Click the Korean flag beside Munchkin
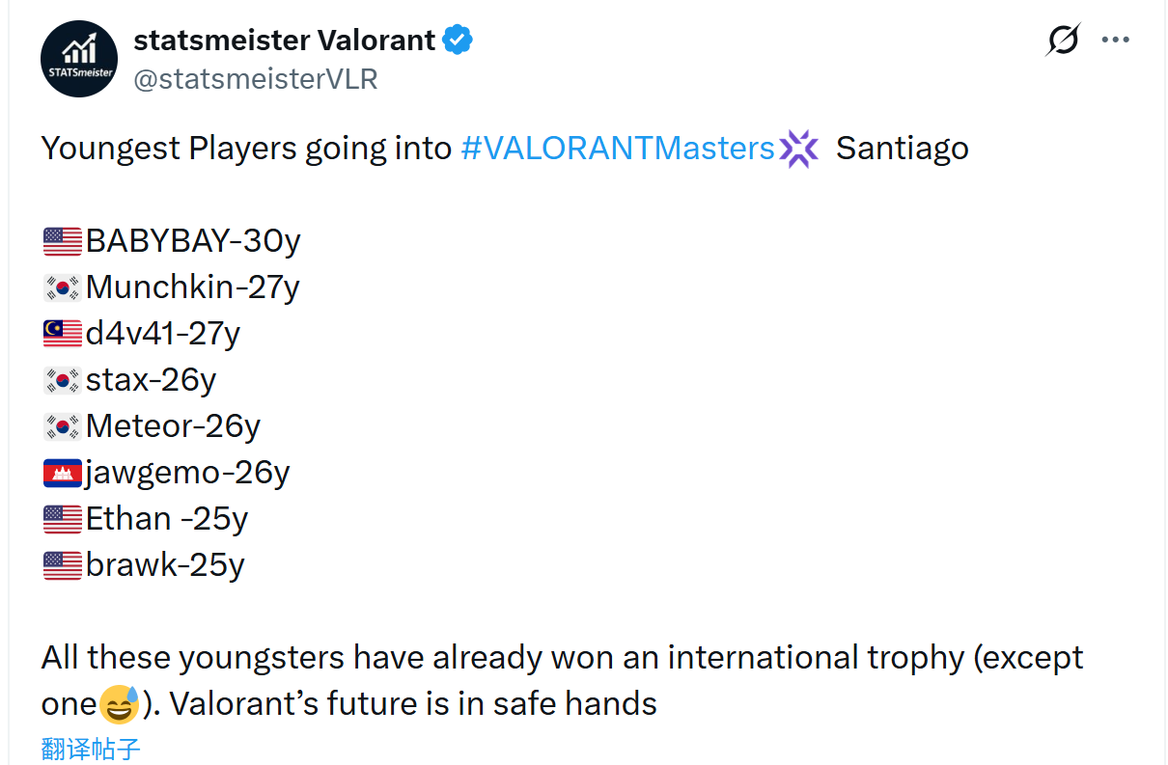 point(63,287)
